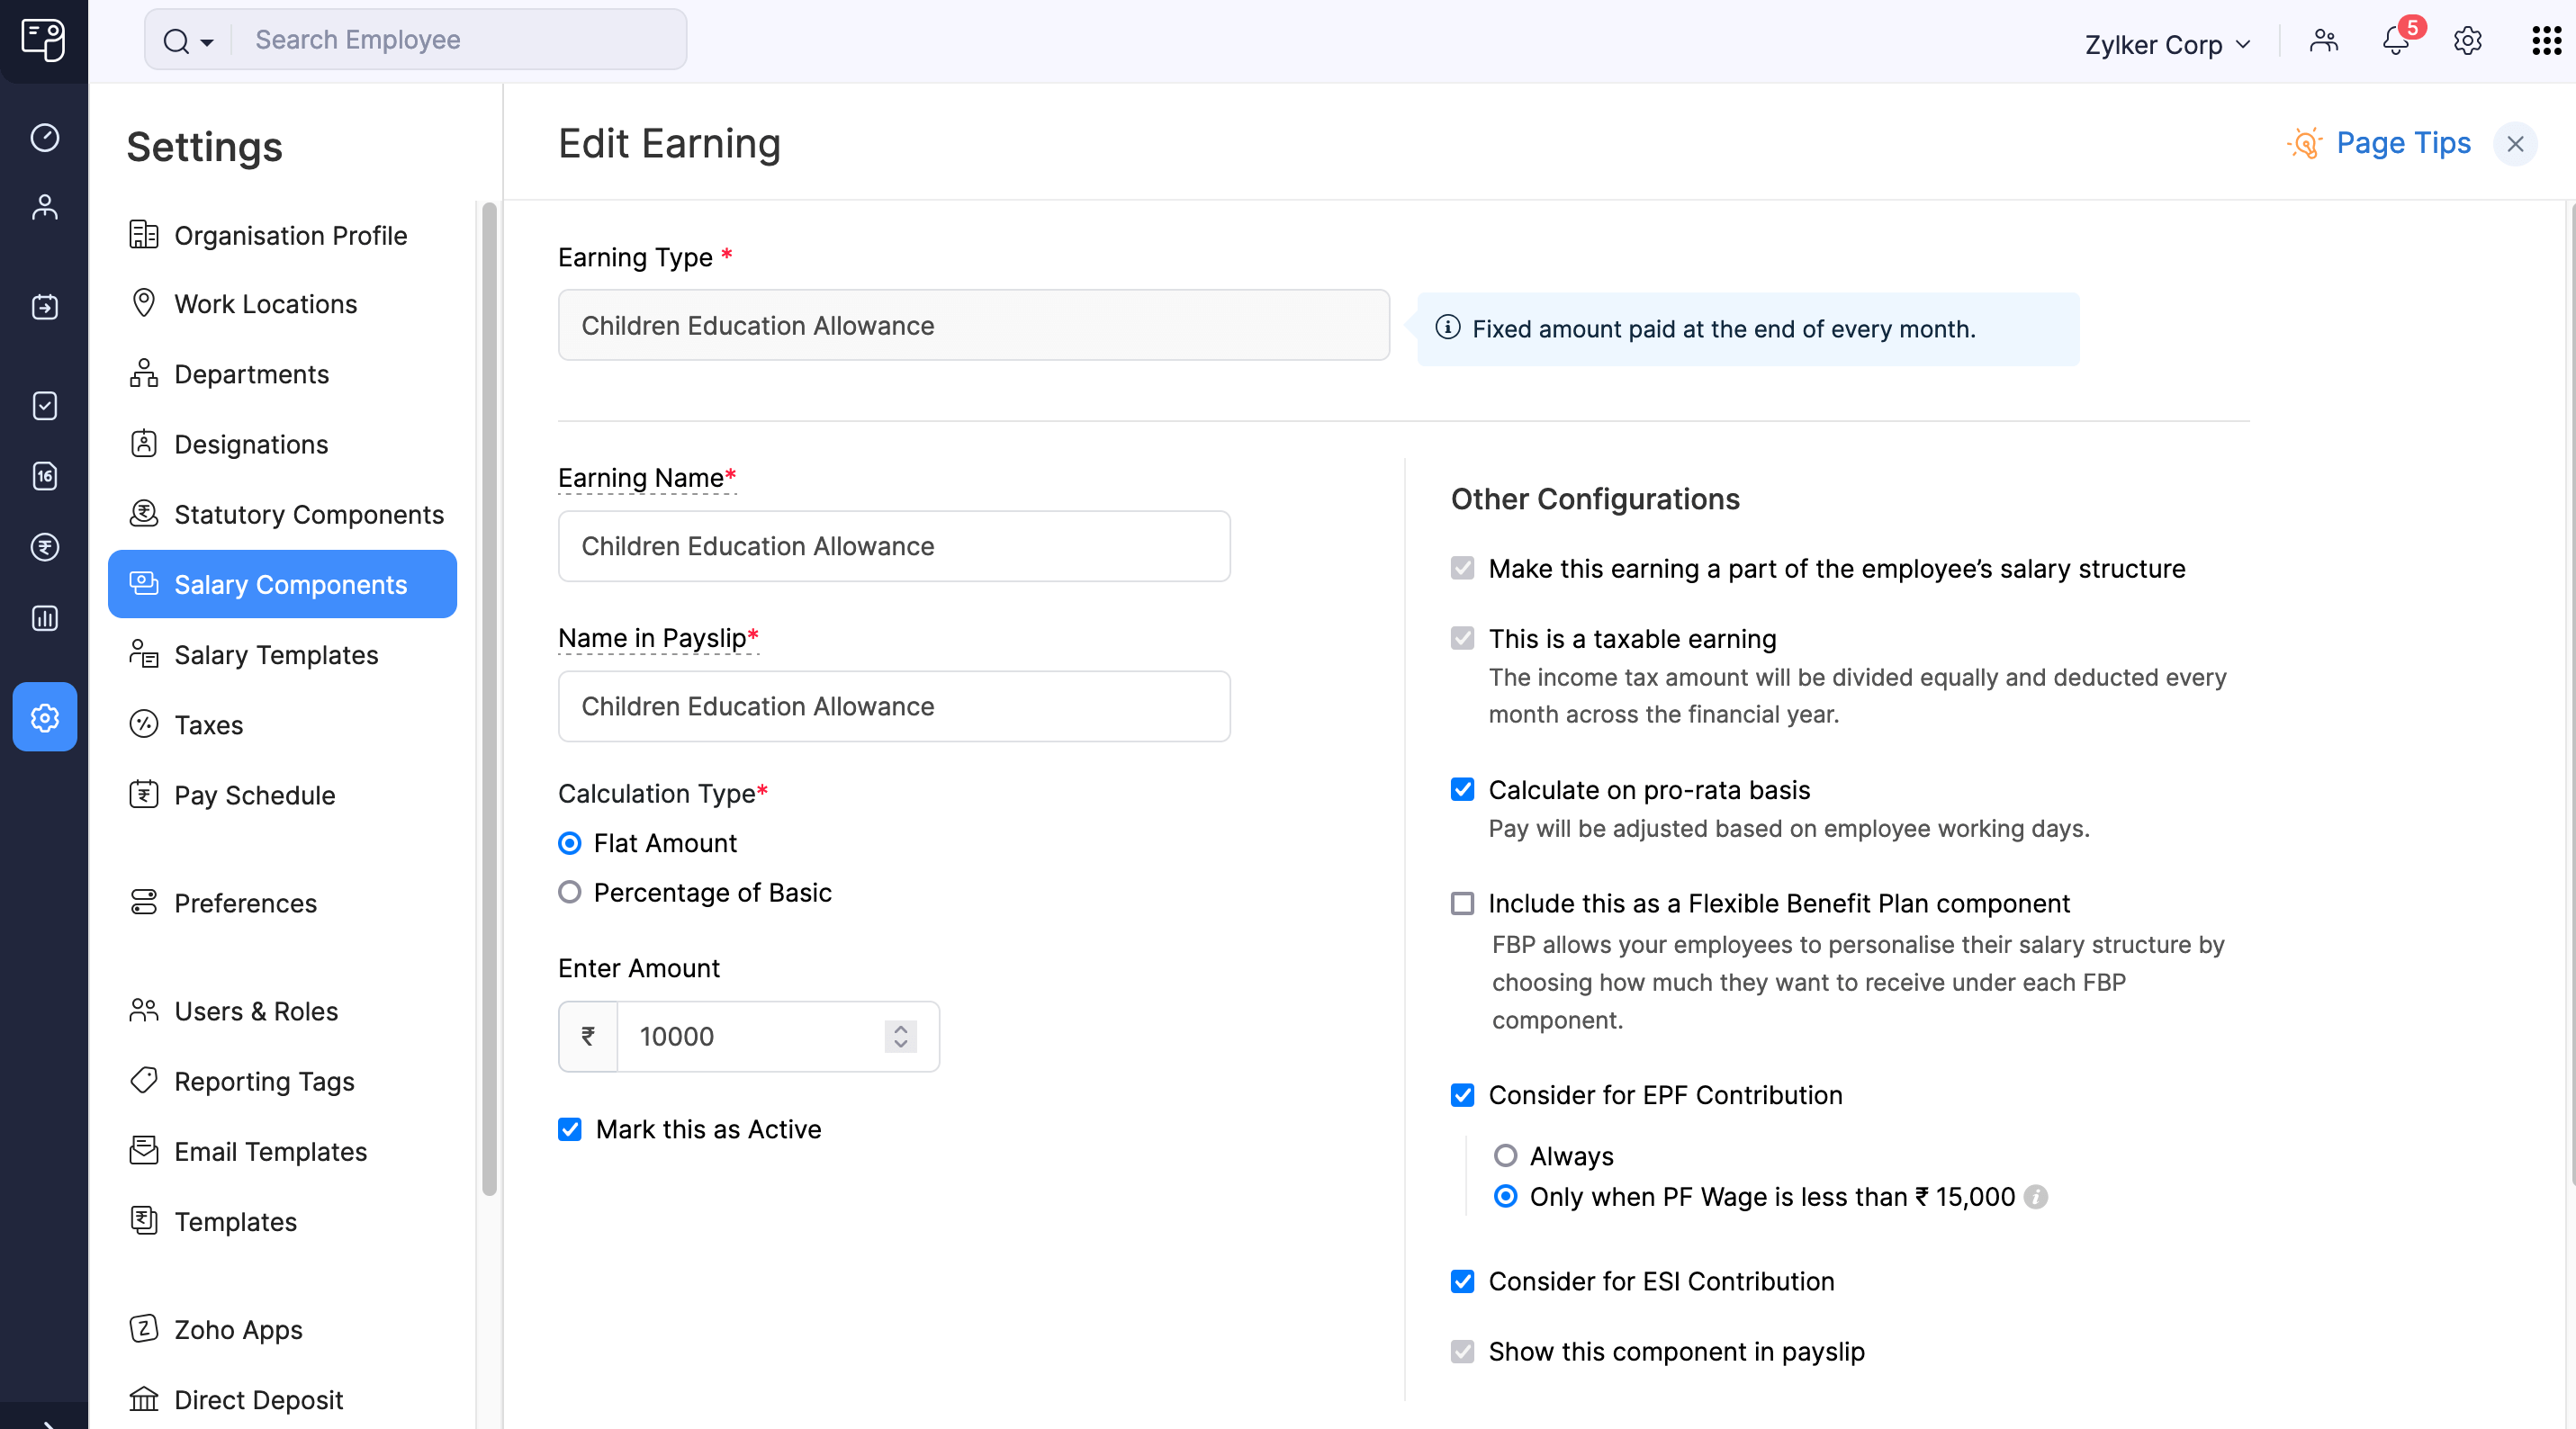Click the notifications bell icon
Viewport: 2576px width, 1429px height.
tap(2397, 39)
